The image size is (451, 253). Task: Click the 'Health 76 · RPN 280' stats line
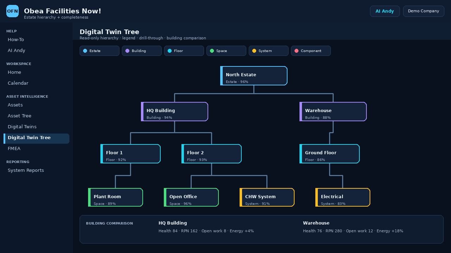coord(353,231)
